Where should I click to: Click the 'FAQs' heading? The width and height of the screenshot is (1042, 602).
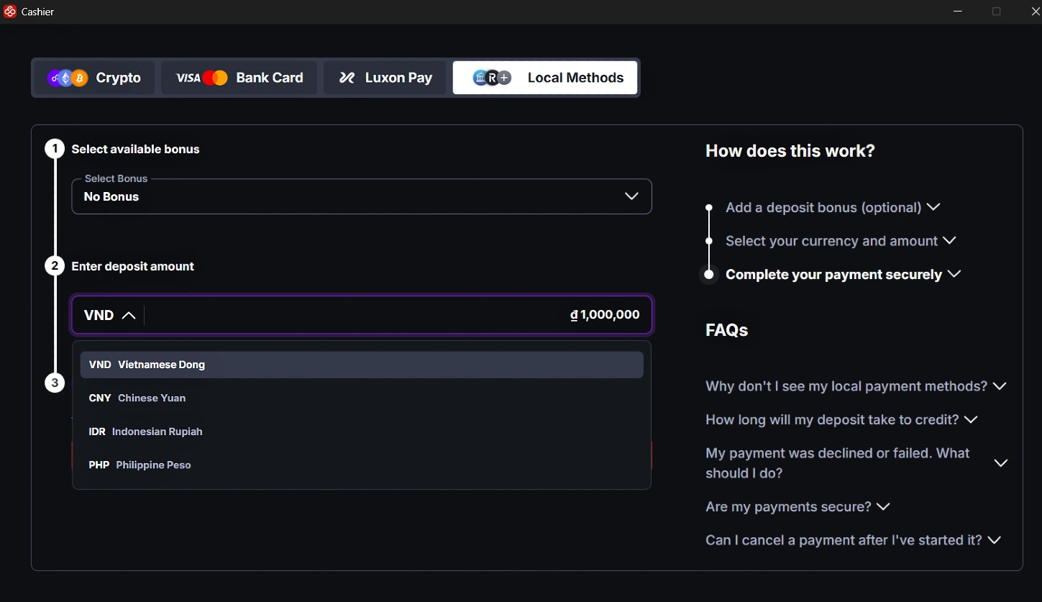727,330
